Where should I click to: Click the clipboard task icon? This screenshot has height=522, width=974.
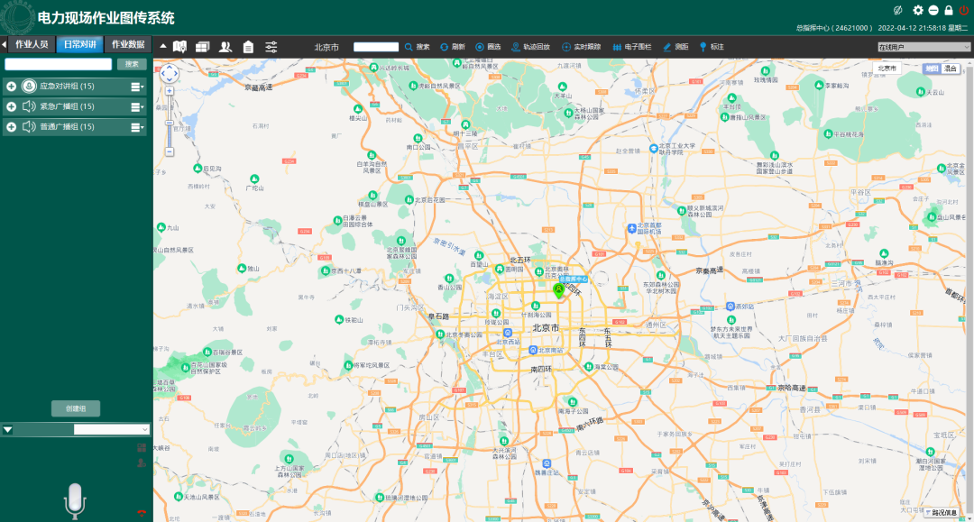[249, 47]
